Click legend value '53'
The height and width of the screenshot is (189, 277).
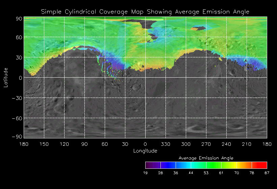[x=206, y=173]
